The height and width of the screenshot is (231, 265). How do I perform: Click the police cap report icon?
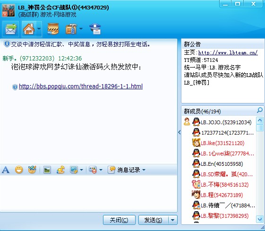click(95, 29)
